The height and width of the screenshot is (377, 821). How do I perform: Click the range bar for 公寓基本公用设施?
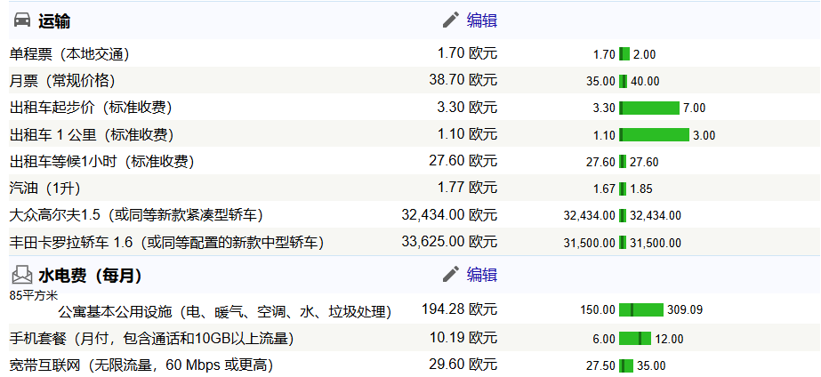click(x=640, y=310)
